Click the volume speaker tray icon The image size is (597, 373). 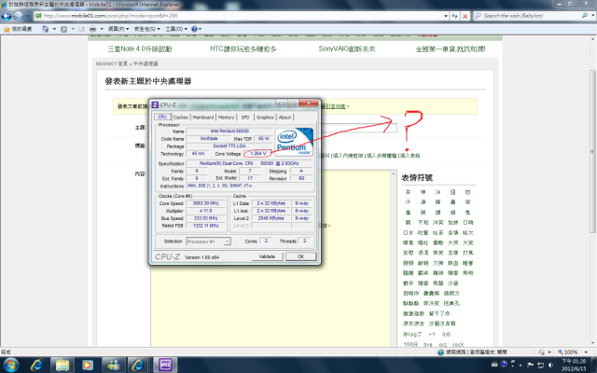click(x=550, y=365)
